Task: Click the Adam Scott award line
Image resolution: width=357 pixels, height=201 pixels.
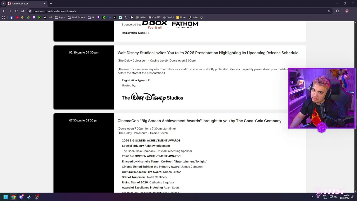Action: (150, 188)
